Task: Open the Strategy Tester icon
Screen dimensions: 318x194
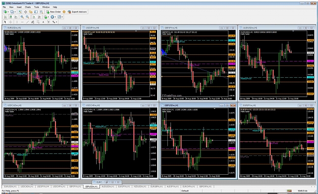Action: 41,12
